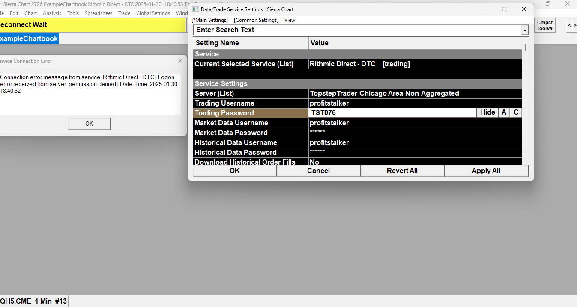Close the Service Connection Error dialog
Image resolution: width=577 pixels, height=307 pixels.
click(x=180, y=61)
